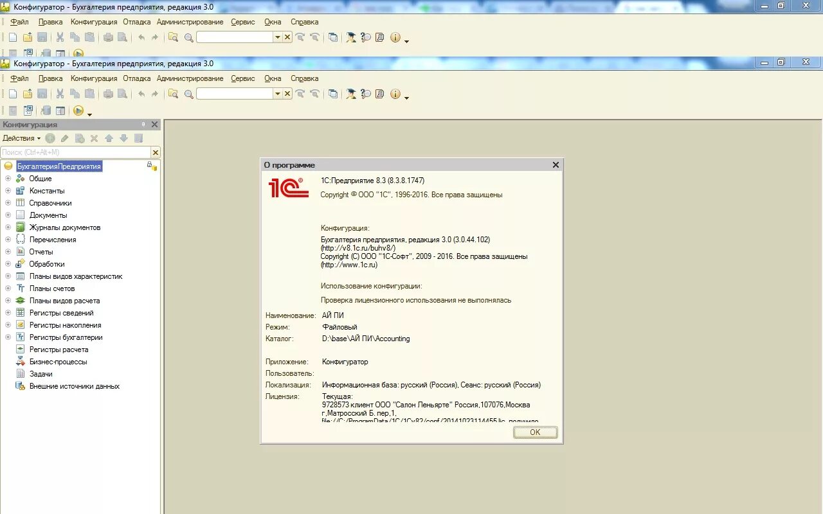This screenshot has height=514, width=823.
Task: Expand the Справочники tree node
Action: (x=8, y=203)
